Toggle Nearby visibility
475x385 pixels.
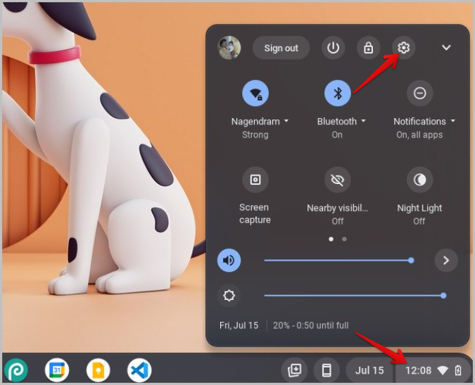point(338,180)
